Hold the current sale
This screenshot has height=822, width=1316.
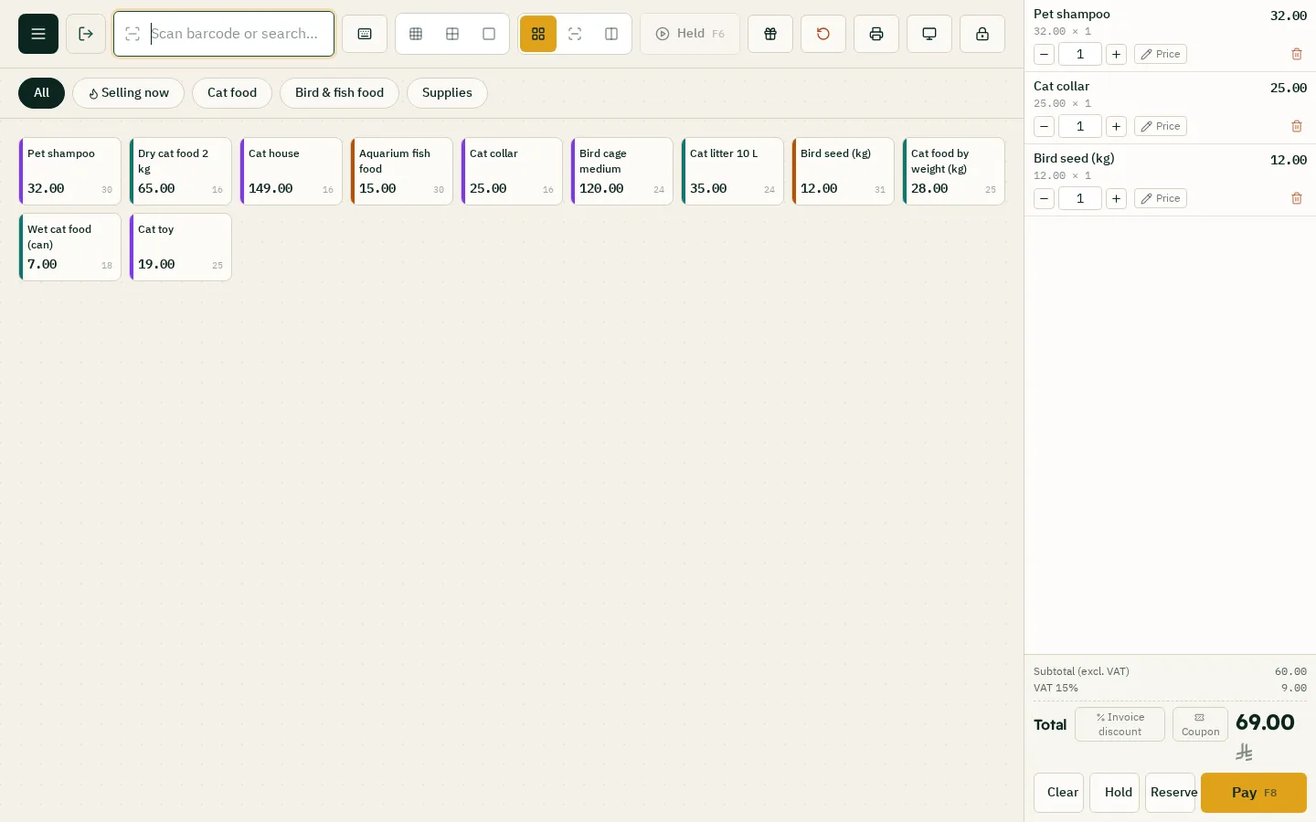[x=1115, y=793]
